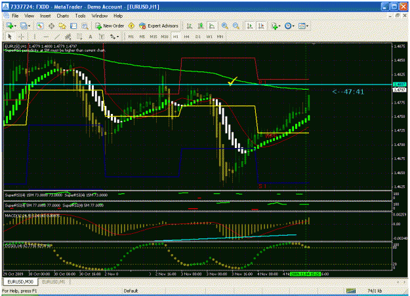Switch timeframe to M1
This screenshot has height=296, width=410.
(131, 37)
